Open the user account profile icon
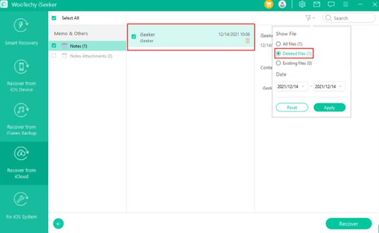 282,4
